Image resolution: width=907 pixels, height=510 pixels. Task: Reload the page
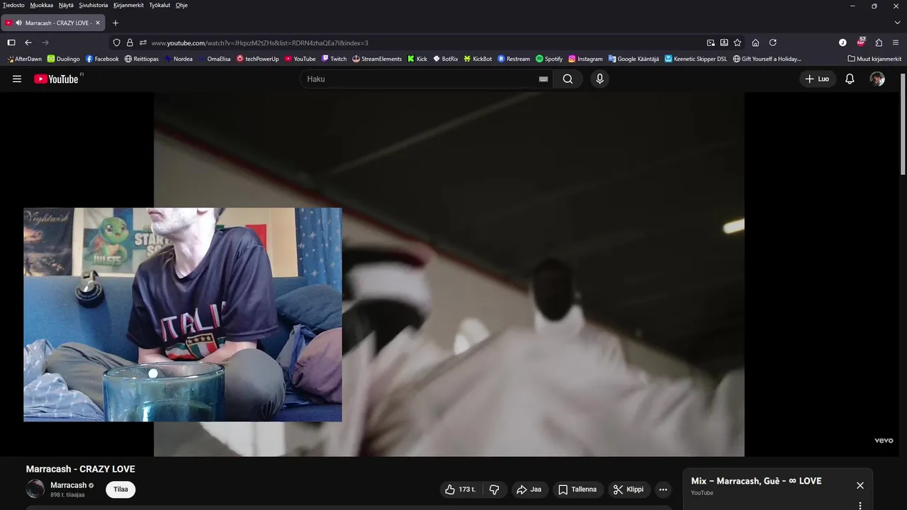point(772,42)
